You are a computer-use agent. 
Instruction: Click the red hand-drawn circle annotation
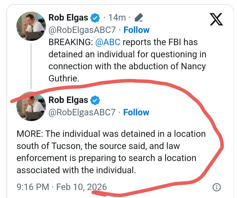222,144
